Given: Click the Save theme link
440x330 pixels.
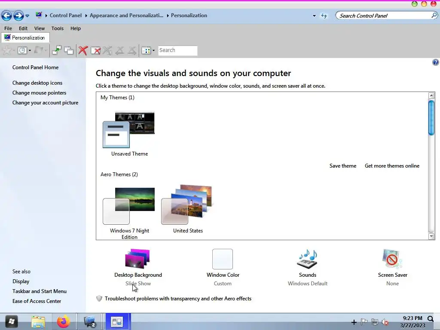Looking at the screenshot, I should point(342,166).
